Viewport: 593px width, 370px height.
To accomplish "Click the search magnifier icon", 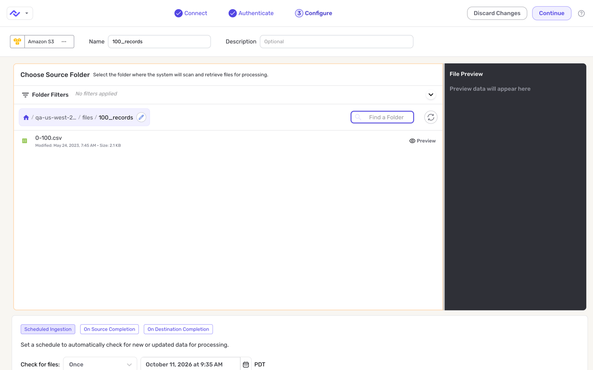I will [358, 117].
